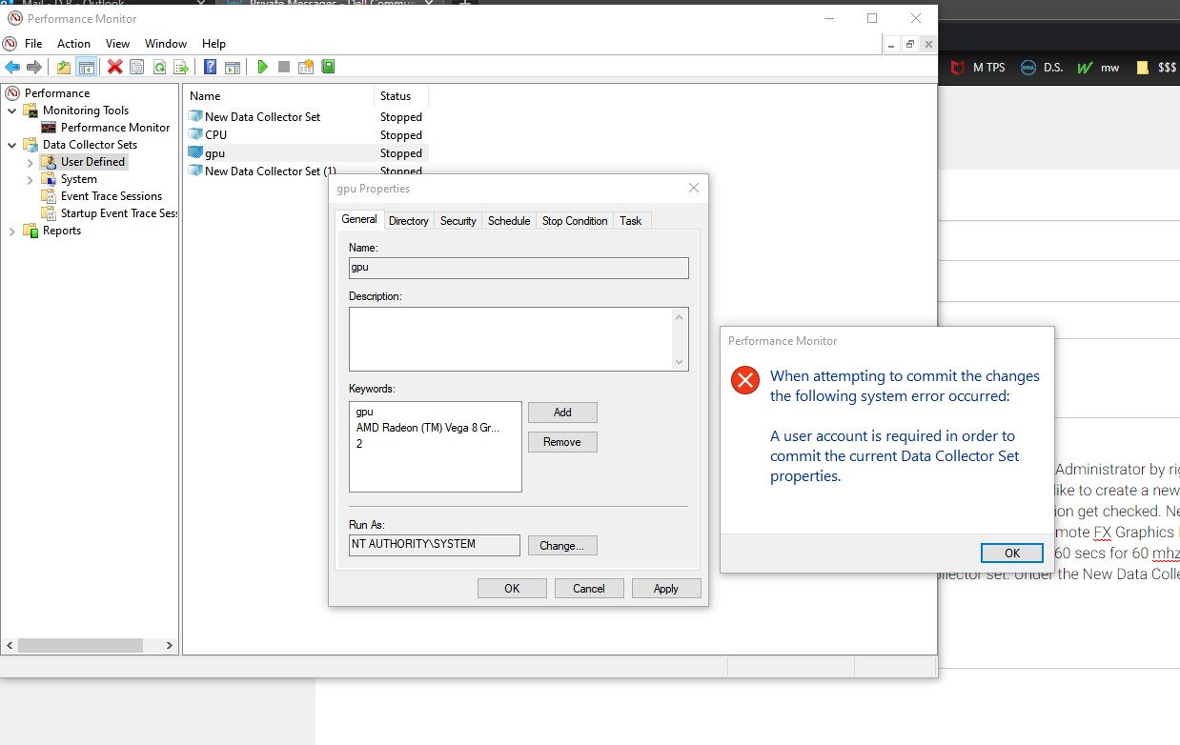Click the red X Delete toolbar icon
The width and height of the screenshot is (1180, 745).
coord(115,67)
